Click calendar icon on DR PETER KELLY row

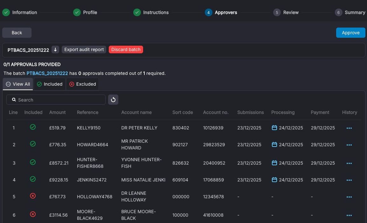[274, 128]
